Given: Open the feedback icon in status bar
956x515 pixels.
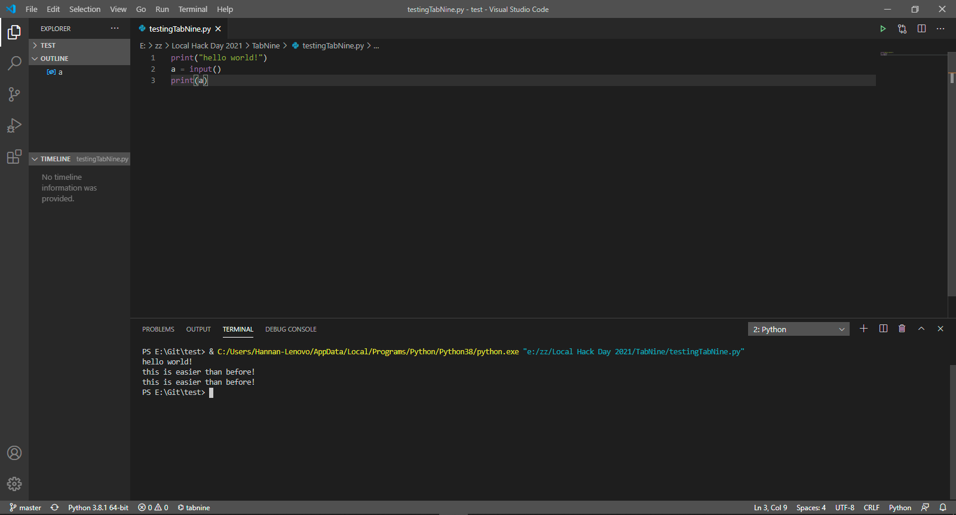Looking at the screenshot, I should tap(925, 508).
